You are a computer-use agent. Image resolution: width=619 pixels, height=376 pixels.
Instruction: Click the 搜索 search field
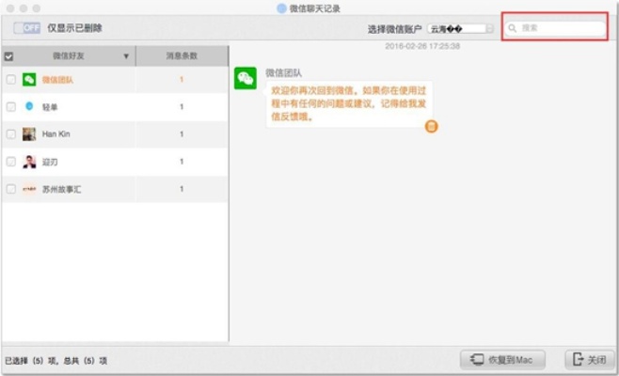tap(555, 28)
